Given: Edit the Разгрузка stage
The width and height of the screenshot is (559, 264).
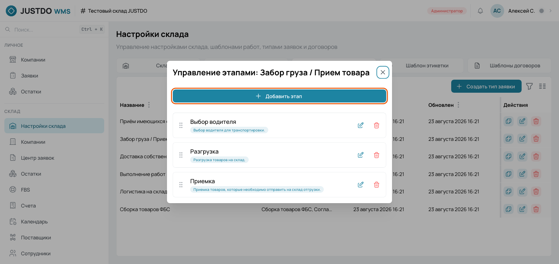Looking at the screenshot, I should [360, 155].
